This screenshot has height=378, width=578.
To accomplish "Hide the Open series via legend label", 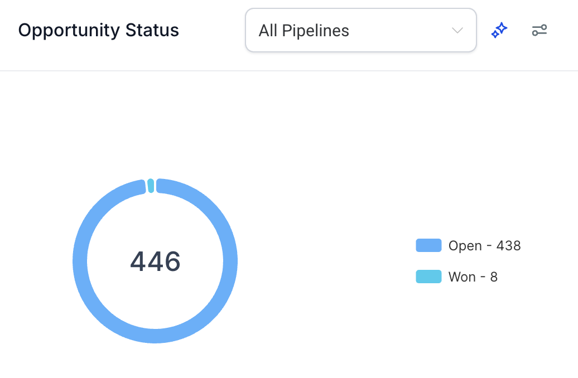I will pos(484,246).
